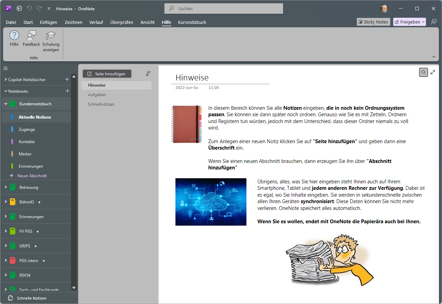
Task: Select the Aktuelle Notizen section
Action: coord(36,117)
